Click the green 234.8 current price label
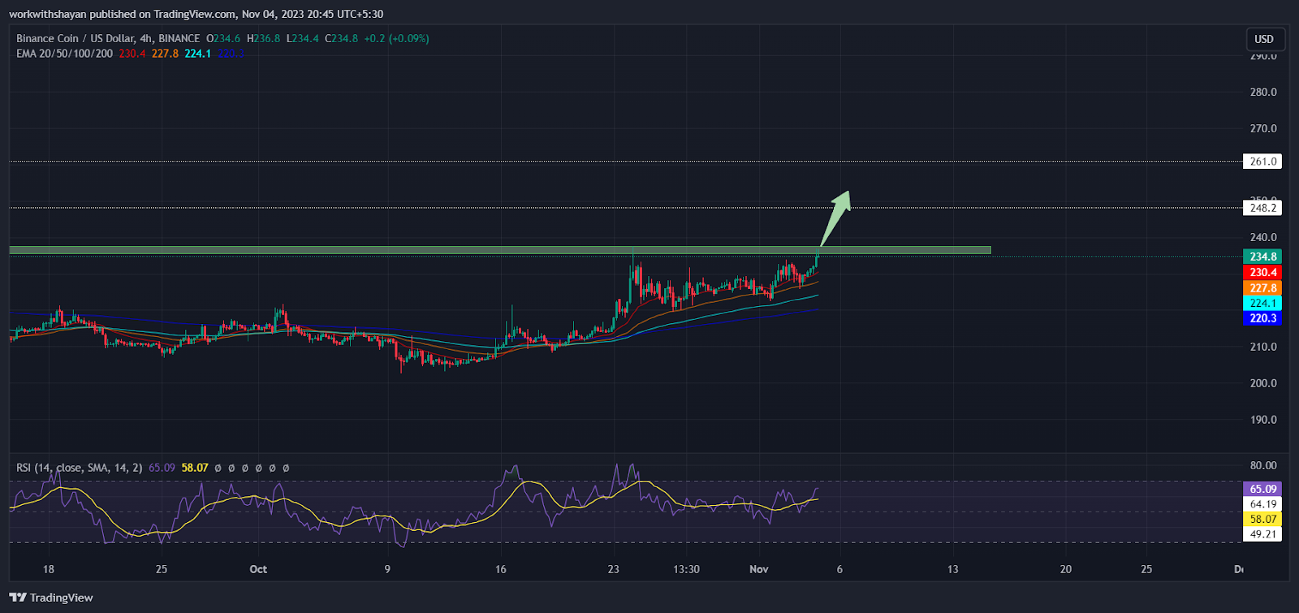Screen dimensions: 1299x613 click(x=1262, y=257)
